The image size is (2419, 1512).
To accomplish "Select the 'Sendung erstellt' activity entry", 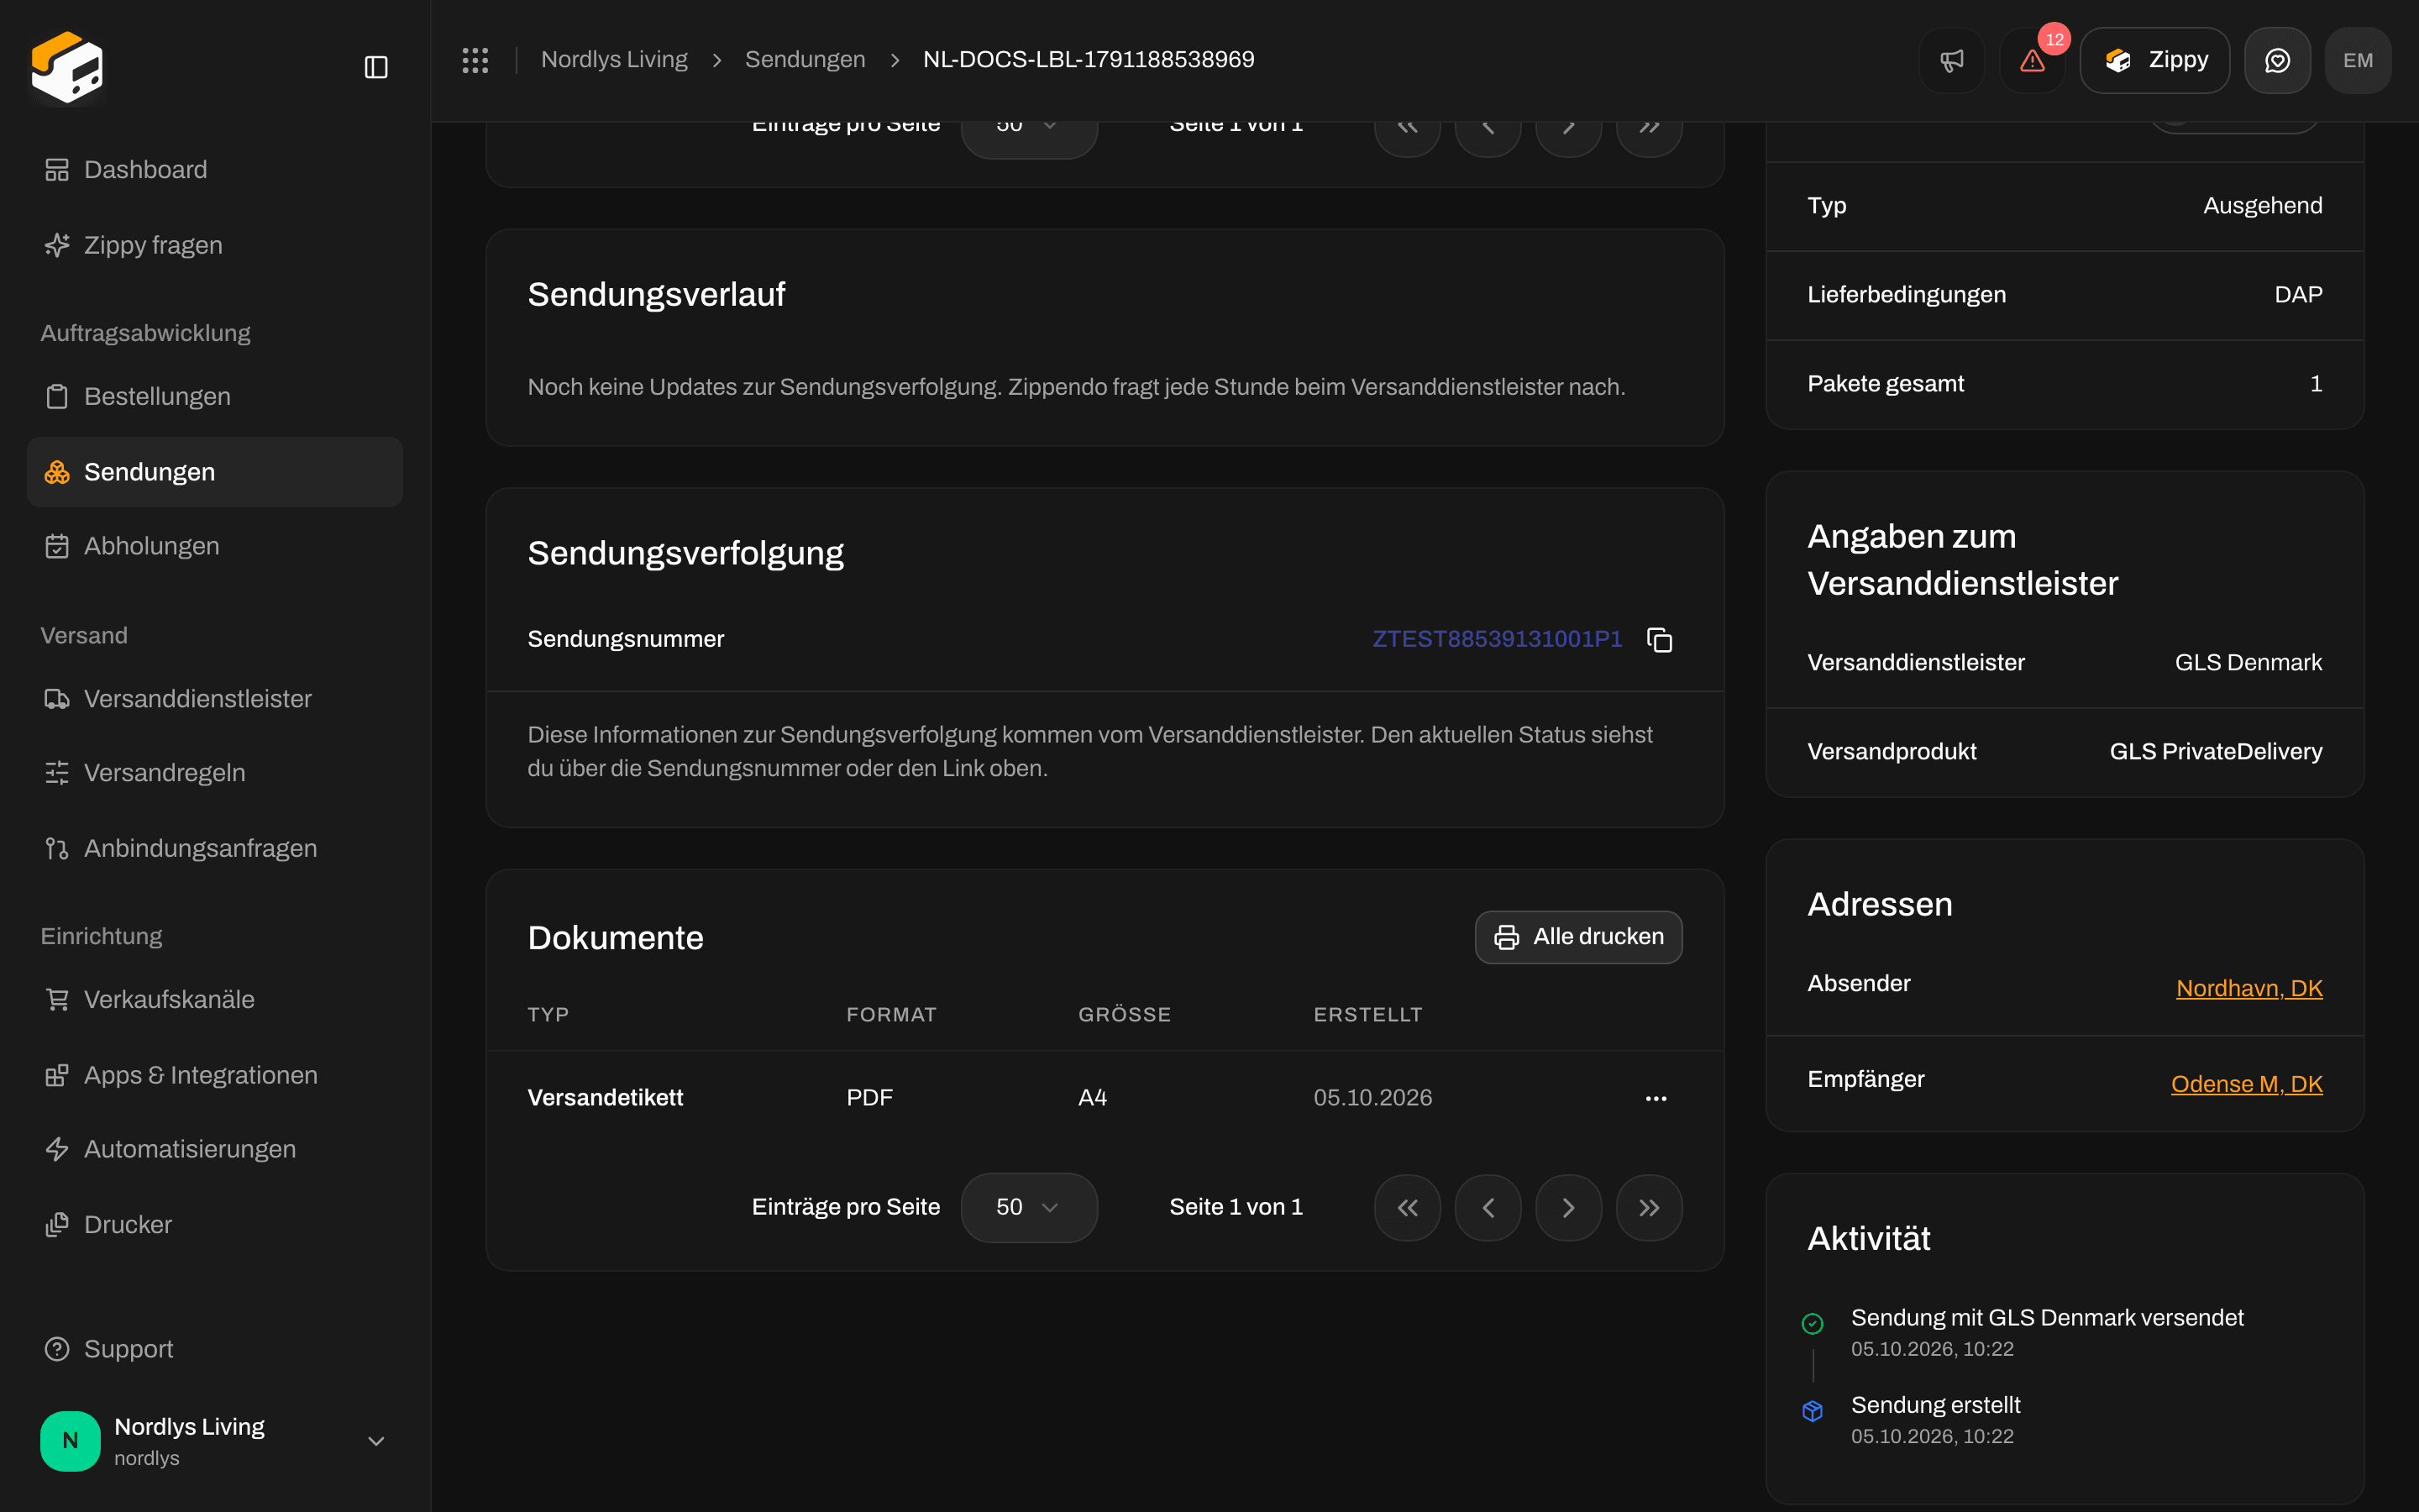I will (x=1935, y=1405).
